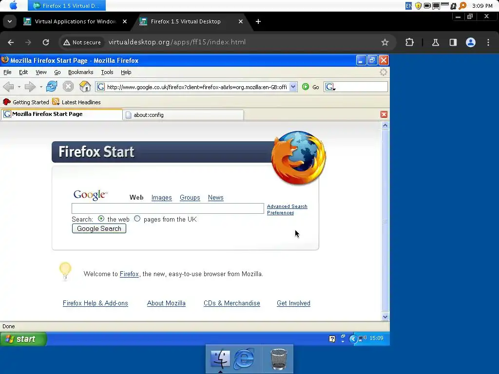This screenshot has height=374, width=499.
Task: Click the Windows XP Start button
Action: tap(23, 339)
